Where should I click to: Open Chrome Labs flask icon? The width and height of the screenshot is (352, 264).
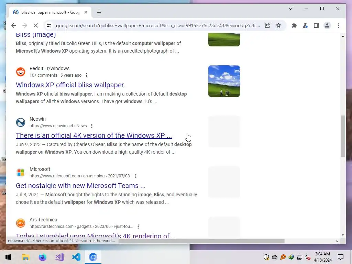[x=305, y=25]
